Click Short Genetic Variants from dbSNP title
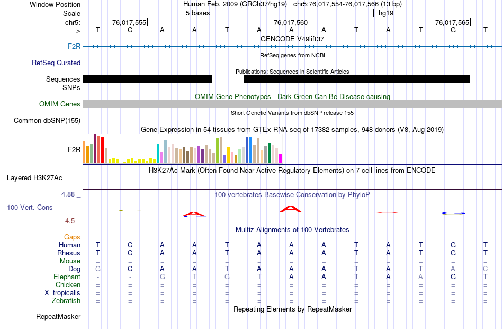This screenshot has width=503, height=329. pyautogui.click(x=292, y=113)
